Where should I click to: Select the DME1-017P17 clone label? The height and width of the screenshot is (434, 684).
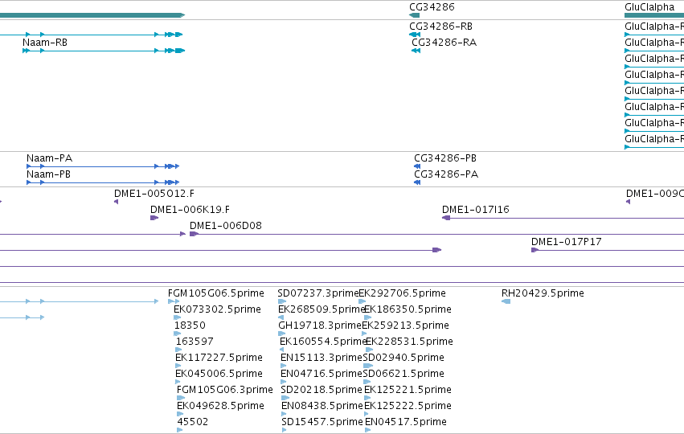point(566,242)
